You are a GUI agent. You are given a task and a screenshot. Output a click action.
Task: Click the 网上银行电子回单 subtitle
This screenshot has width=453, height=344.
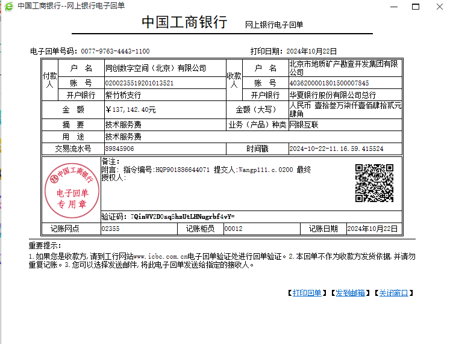pyautogui.click(x=274, y=25)
